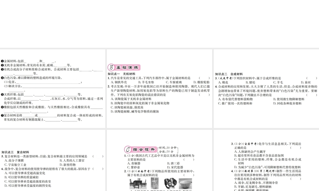Click the text 分数:50 分
This screenshot has width=319, height=191.
pos(166,152)
